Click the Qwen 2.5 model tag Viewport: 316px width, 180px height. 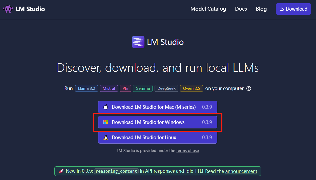(x=192, y=88)
